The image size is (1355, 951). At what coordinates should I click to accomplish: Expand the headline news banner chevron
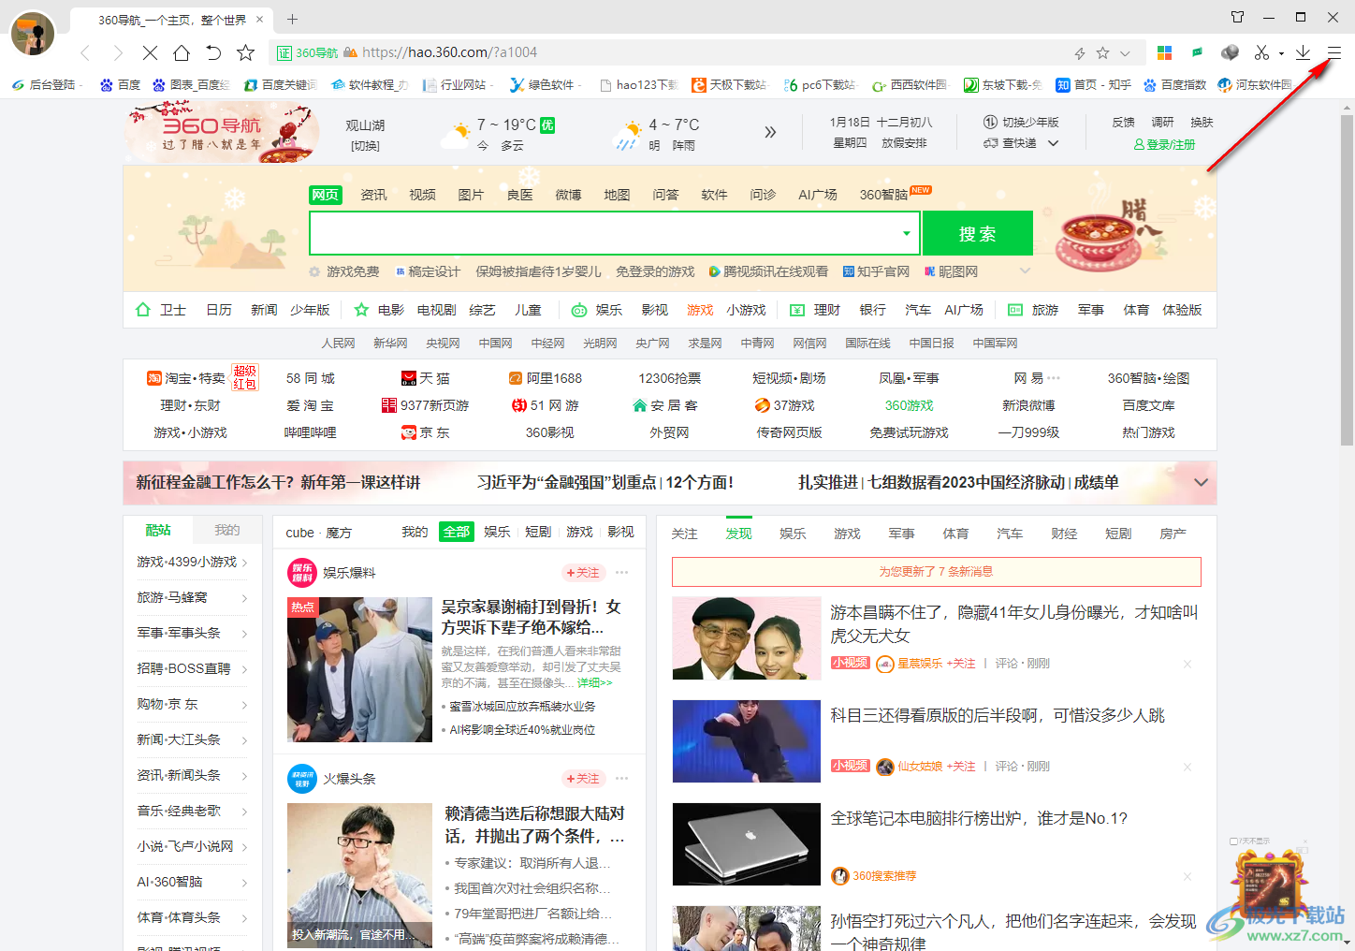(x=1201, y=482)
